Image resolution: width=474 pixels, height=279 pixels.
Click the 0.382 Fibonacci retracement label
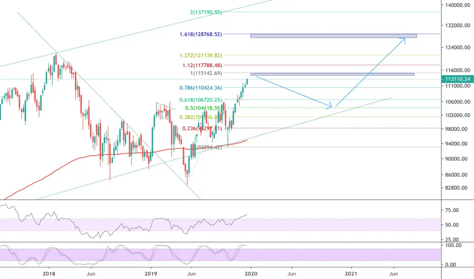click(201, 117)
